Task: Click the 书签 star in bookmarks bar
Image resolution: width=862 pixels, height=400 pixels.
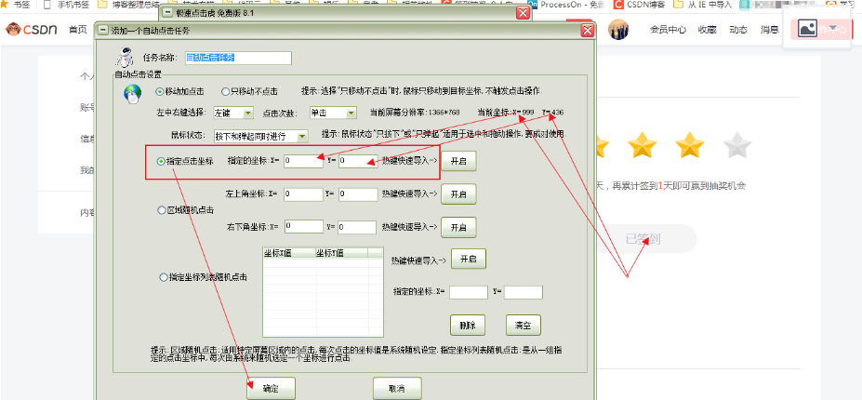Action: tap(5, 4)
